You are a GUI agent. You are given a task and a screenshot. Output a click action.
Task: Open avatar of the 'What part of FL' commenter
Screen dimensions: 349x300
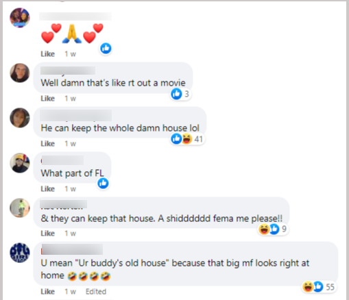(x=20, y=163)
